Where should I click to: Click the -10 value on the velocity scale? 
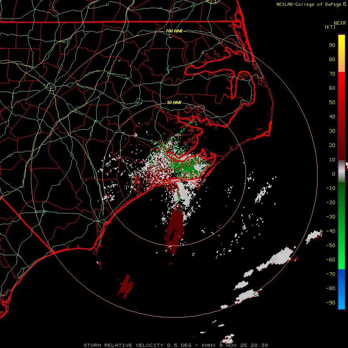pyautogui.click(x=331, y=188)
